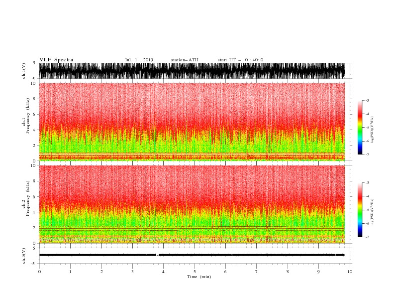Click the "8" kHz tick on ch.1 axis
The width and height of the screenshot is (394, 305).
(x=34, y=99)
